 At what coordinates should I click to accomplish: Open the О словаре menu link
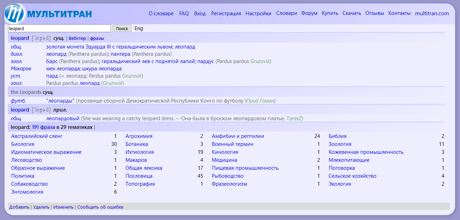coord(161,14)
